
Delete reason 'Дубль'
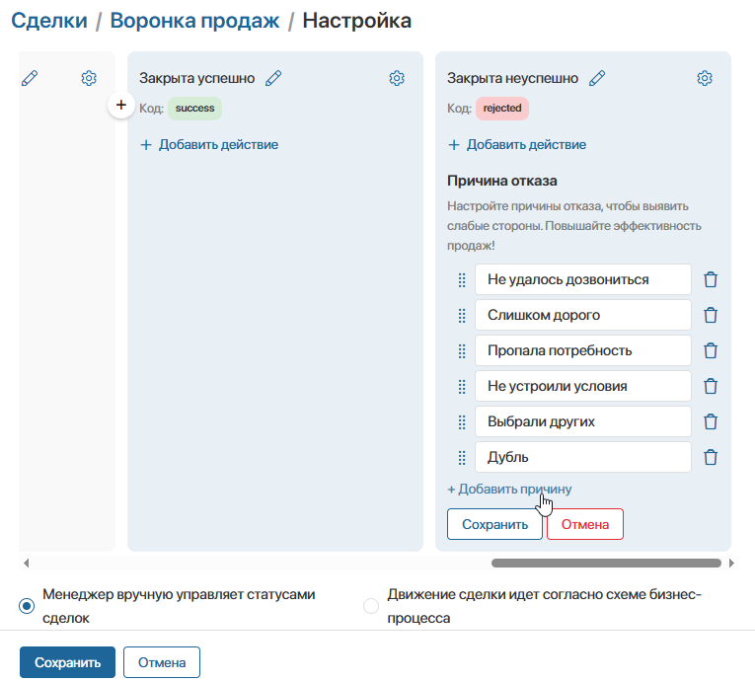click(x=711, y=457)
